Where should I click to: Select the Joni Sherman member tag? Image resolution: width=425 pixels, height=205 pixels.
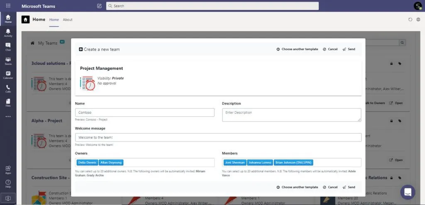[235, 162]
